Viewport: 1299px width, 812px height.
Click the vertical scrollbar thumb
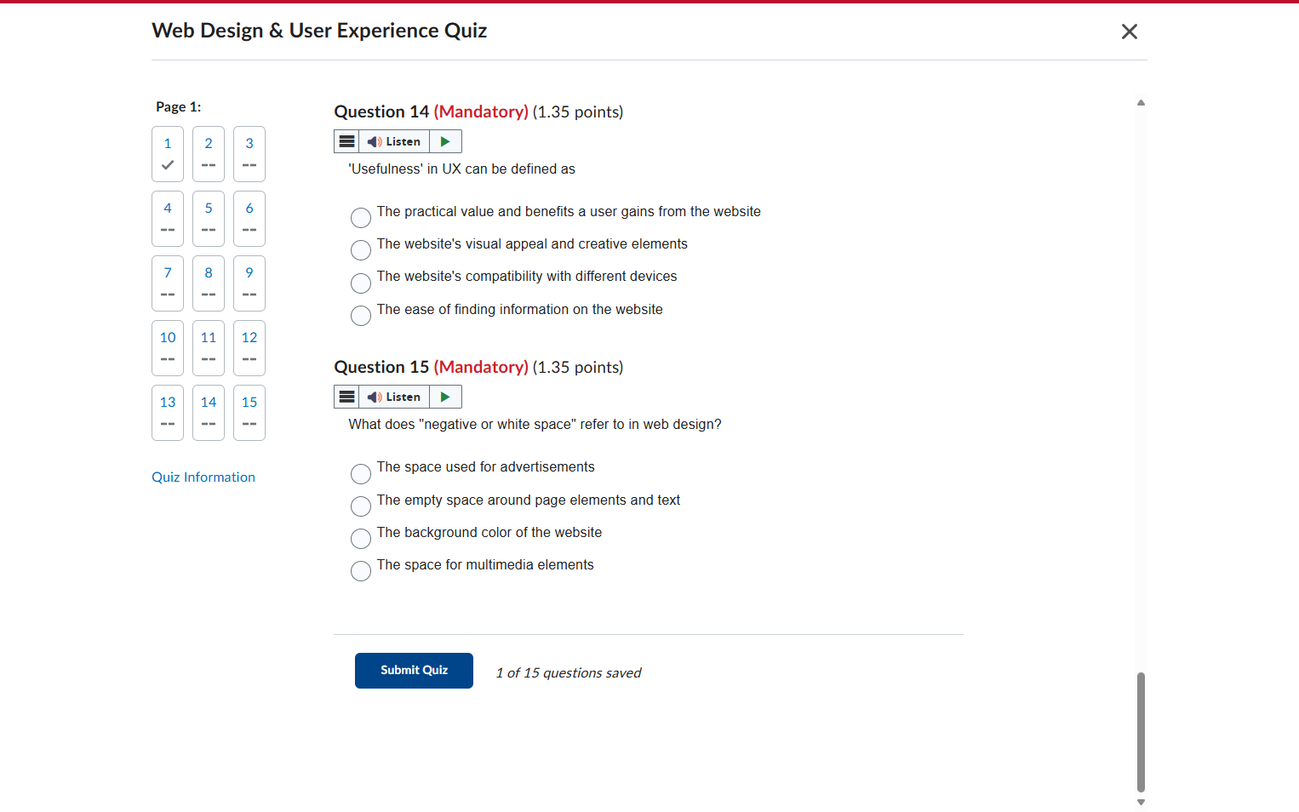(1141, 732)
